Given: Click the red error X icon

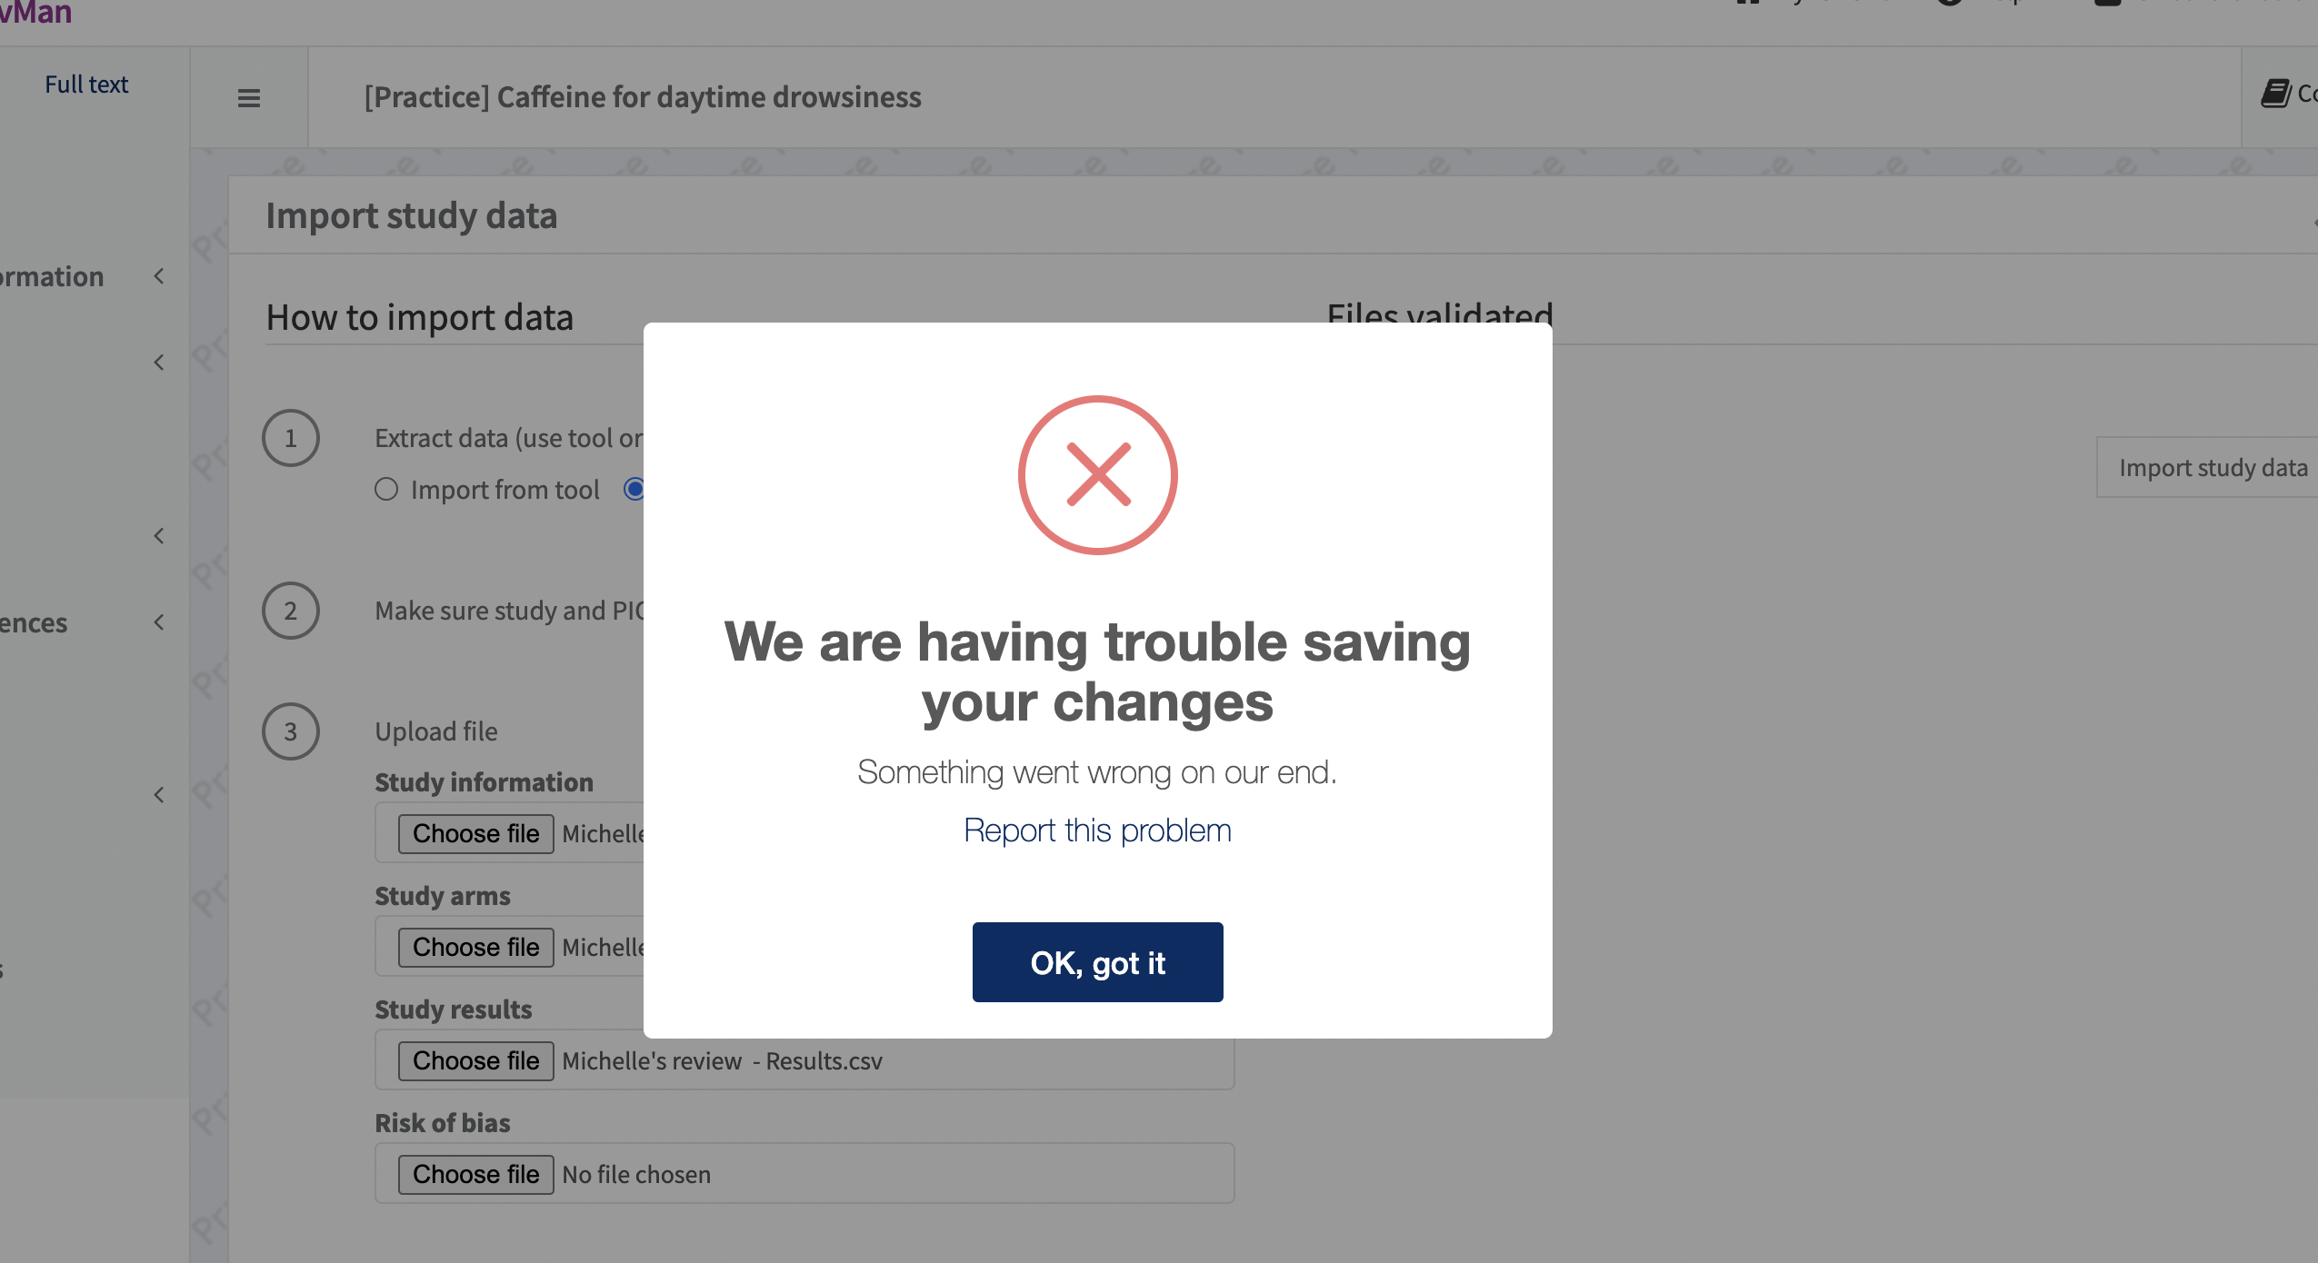Looking at the screenshot, I should point(1097,474).
